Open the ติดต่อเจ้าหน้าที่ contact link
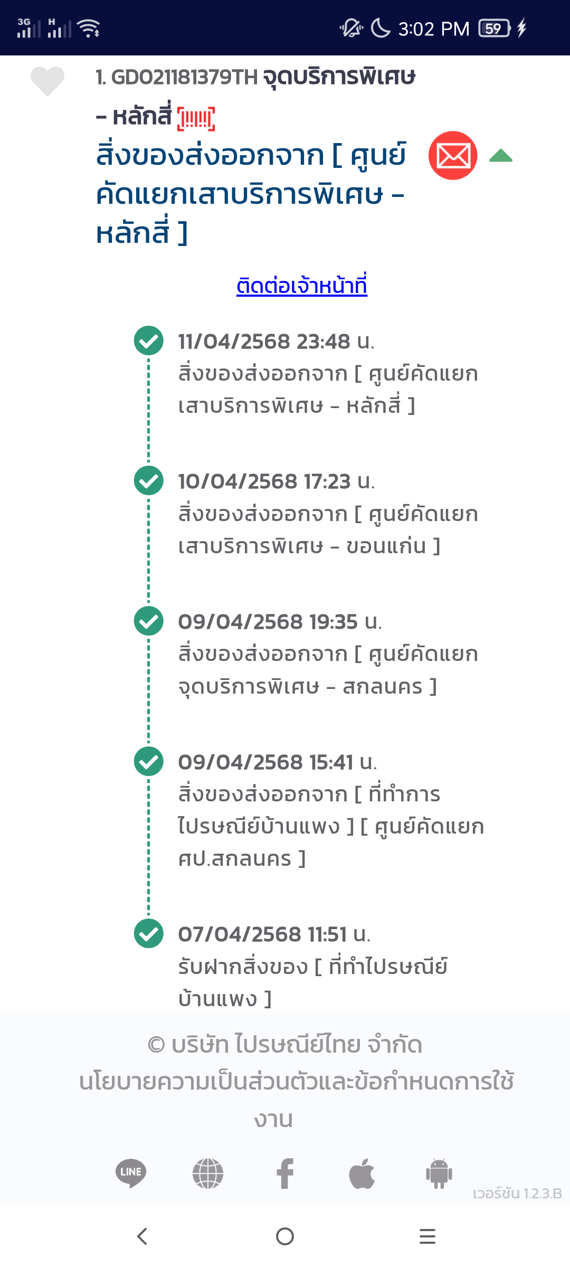570x1267 pixels. pos(302,285)
